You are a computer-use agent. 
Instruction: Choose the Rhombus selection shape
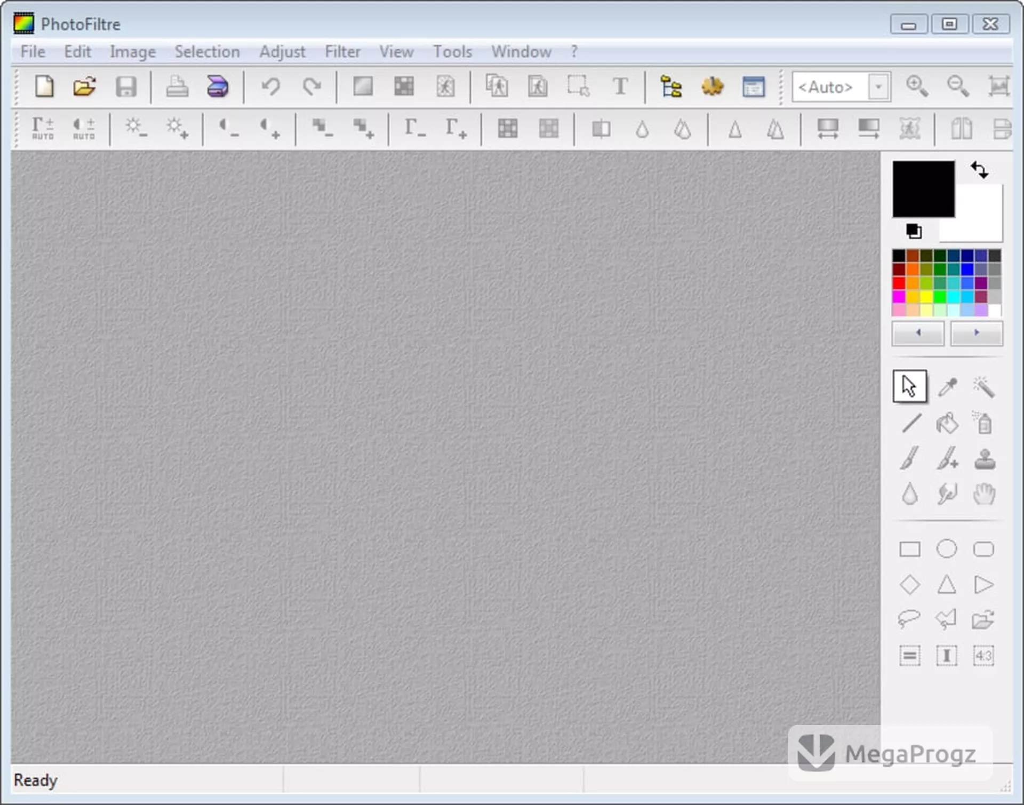910,585
